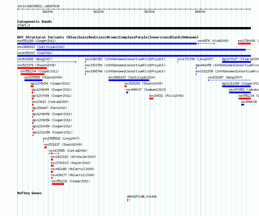Select esv2422182 (Altshuler2010) variant label
Screen dimensions: 259x216
tap(73, 157)
